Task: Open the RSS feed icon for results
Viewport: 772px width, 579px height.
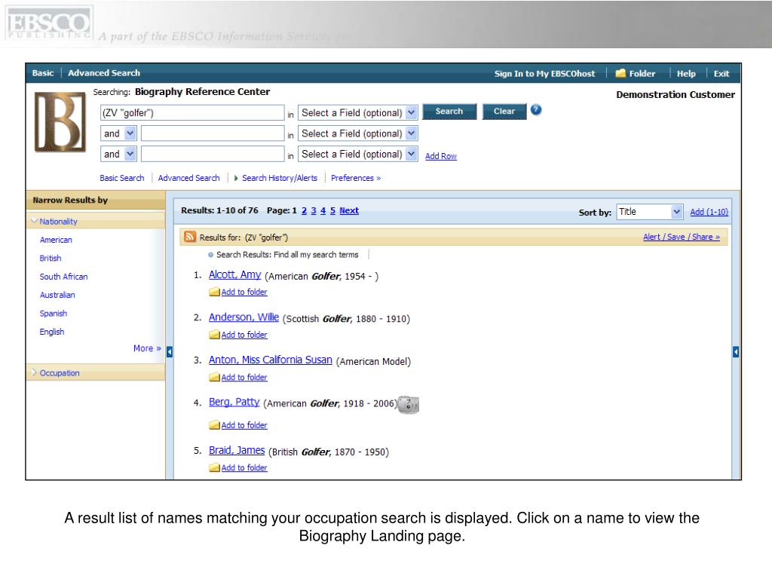Action: 189,237
